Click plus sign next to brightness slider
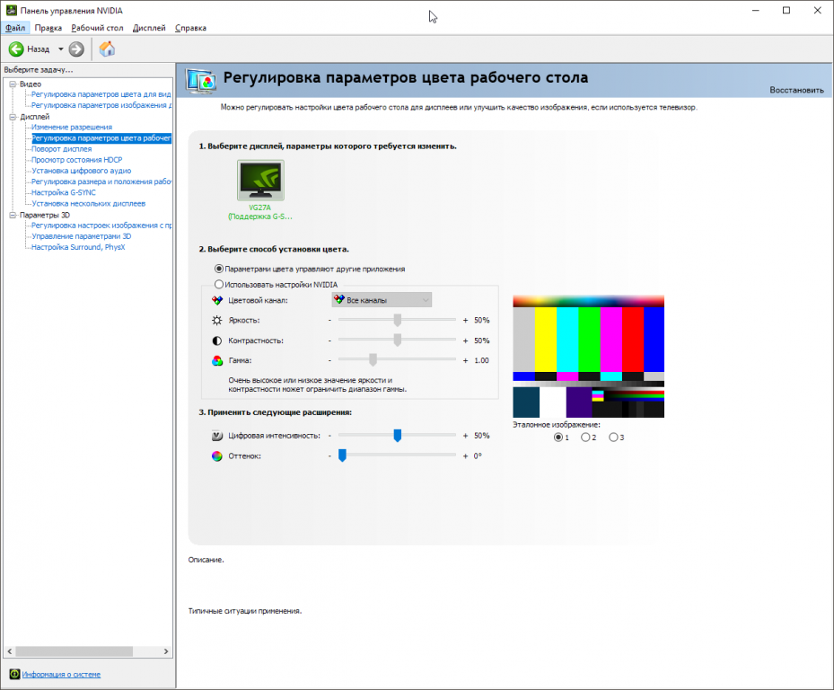 (465, 321)
